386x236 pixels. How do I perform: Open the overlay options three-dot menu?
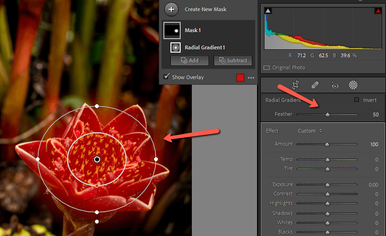pos(251,78)
